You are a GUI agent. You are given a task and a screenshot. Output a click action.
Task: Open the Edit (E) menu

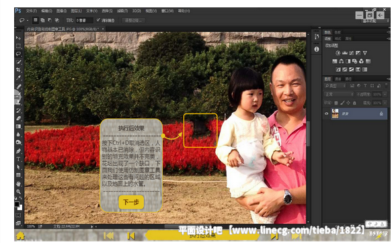click(x=46, y=11)
